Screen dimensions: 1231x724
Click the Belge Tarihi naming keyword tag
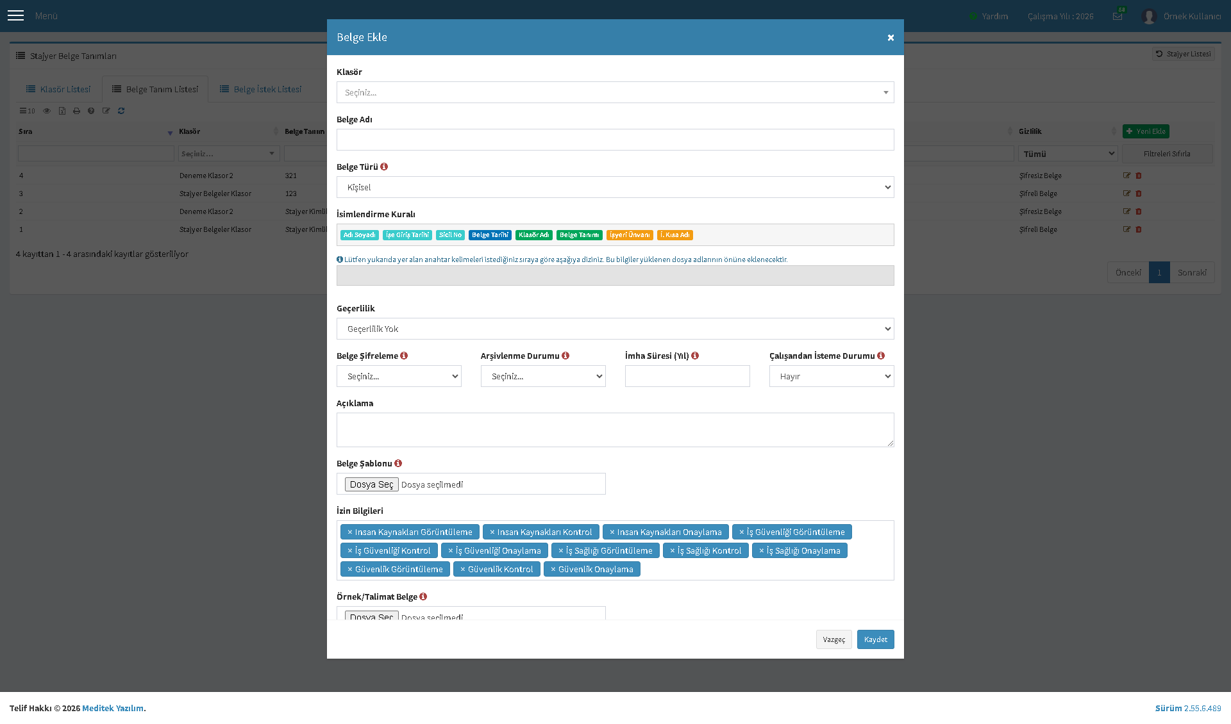coord(490,235)
